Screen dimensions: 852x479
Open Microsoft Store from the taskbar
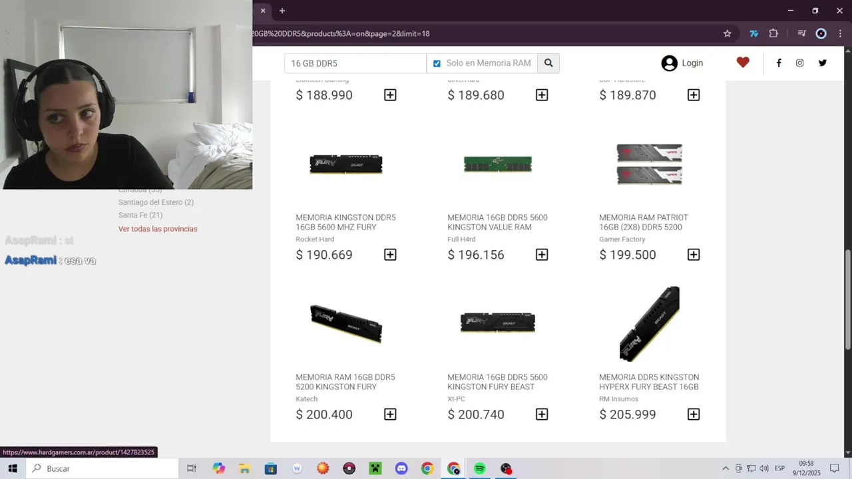point(270,468)
